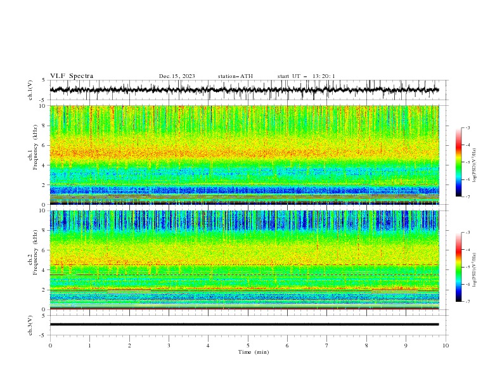Image resolution: width=502 pixels, height=388 pixels.
Task: Click the "5" volt tick of ch.1 waveform
Action: pyautogui.click(x=44, y=81)
